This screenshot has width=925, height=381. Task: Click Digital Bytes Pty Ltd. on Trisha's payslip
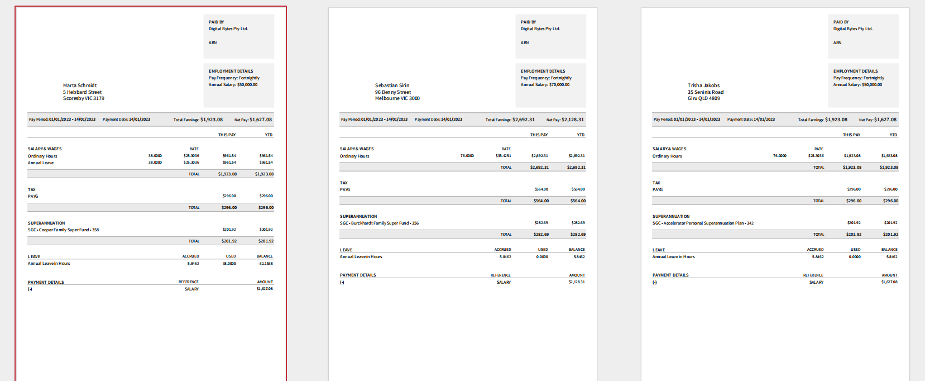click(x=853, y=28)
